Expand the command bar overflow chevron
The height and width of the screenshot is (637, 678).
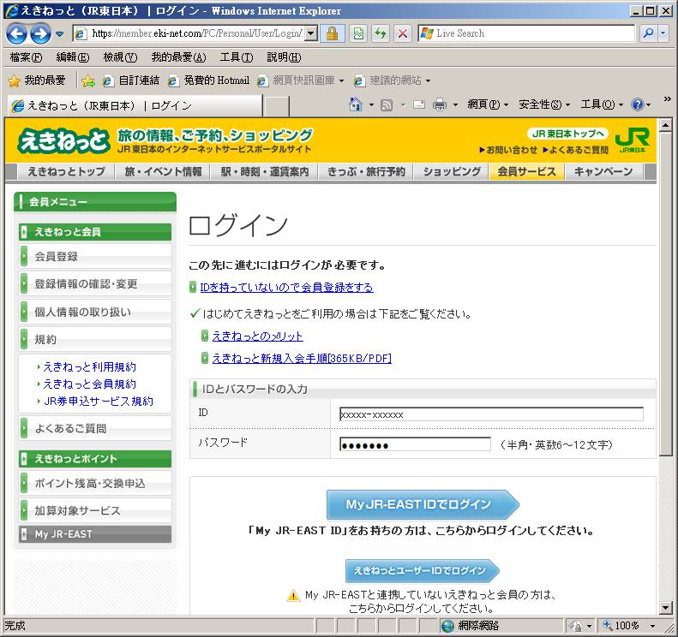(667, 99)
